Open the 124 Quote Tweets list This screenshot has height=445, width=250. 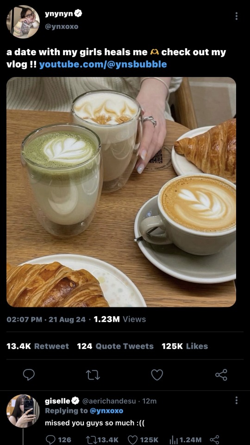coord(115,346)
